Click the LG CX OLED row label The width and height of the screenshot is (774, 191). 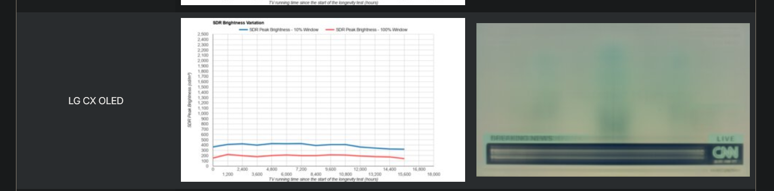tap(96, 101)
